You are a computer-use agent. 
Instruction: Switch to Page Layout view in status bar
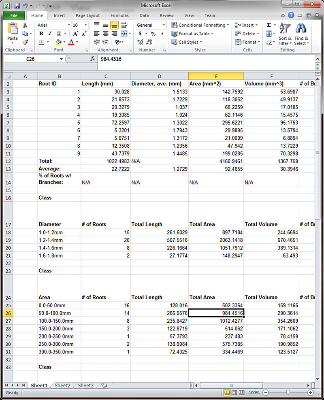tap(234, 393)
